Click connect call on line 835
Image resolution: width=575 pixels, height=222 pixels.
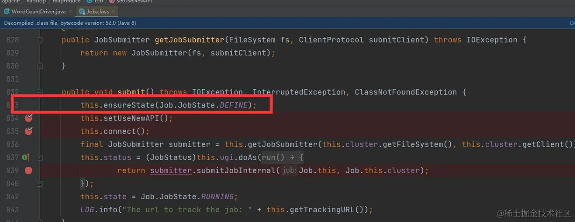[120, 131]
